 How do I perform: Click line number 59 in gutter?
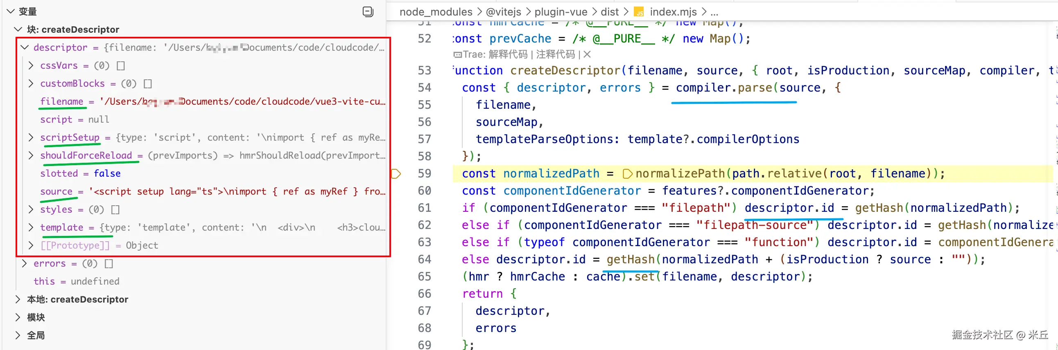(424, 174)
